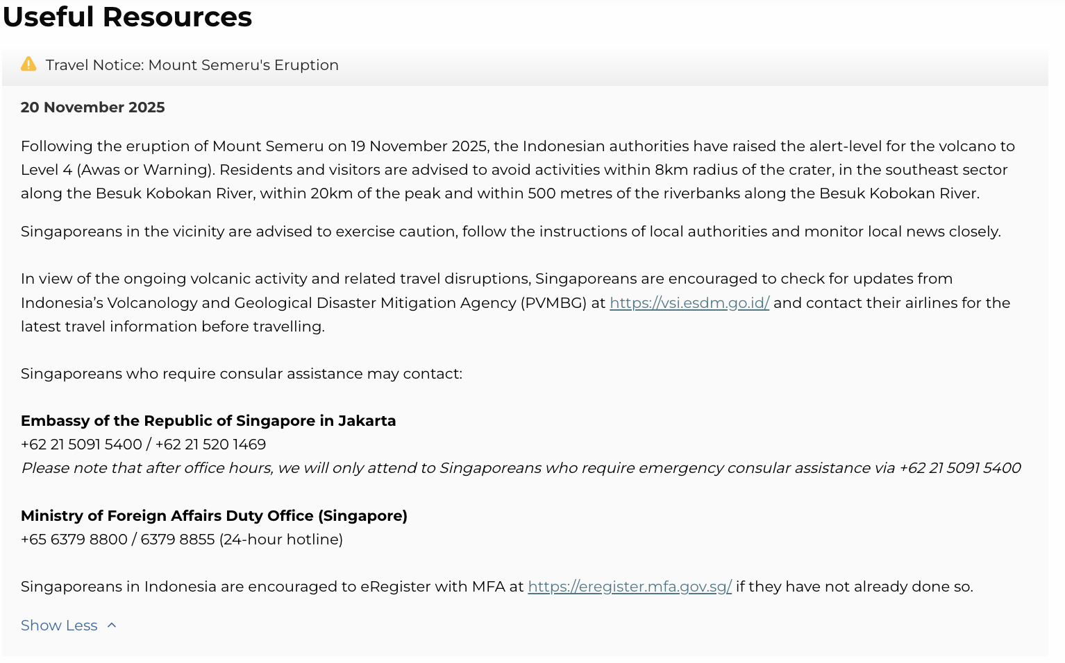Click the Show Less link
Screen dimensions: 1065x663
pyautogui.click(x=59, y=626)
